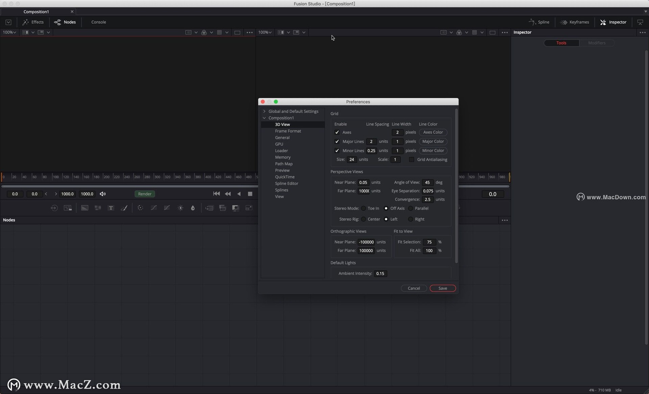This screenshot has height=394, width=649.
Task: Add a Channel Booleans node (stacked frames icon)
Action: pyautogui.click(x=222, y=208)
